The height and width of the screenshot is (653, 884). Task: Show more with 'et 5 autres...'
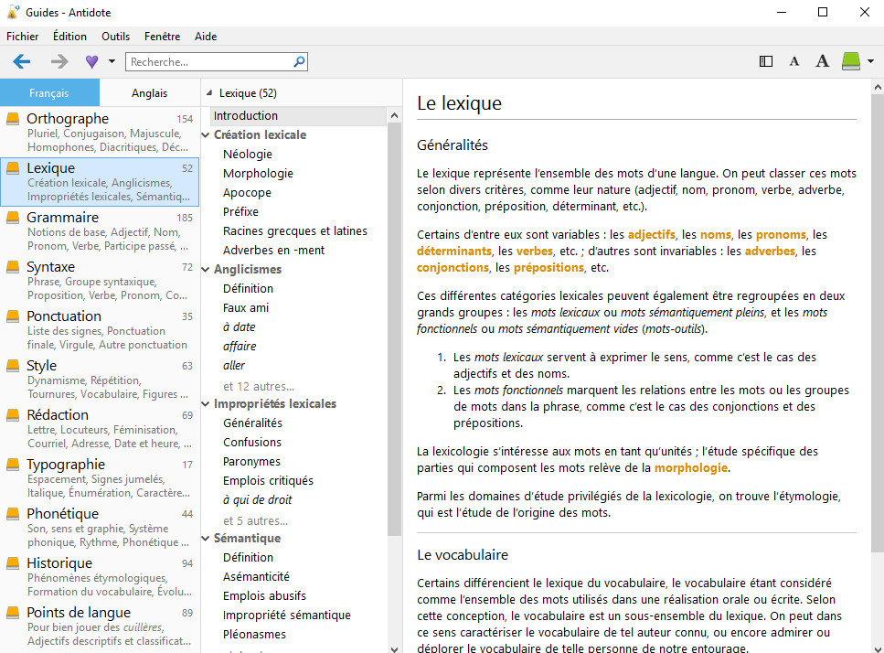255,520
